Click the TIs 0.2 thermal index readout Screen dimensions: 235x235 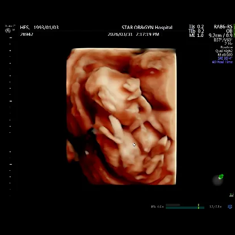tap(196, 27)
